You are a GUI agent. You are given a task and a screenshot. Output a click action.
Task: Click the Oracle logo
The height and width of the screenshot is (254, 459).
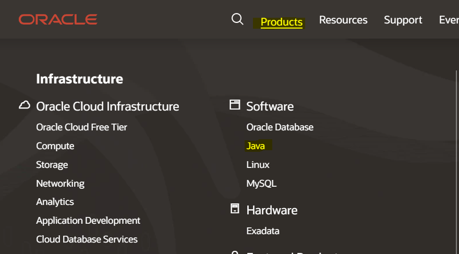point(58,20)
